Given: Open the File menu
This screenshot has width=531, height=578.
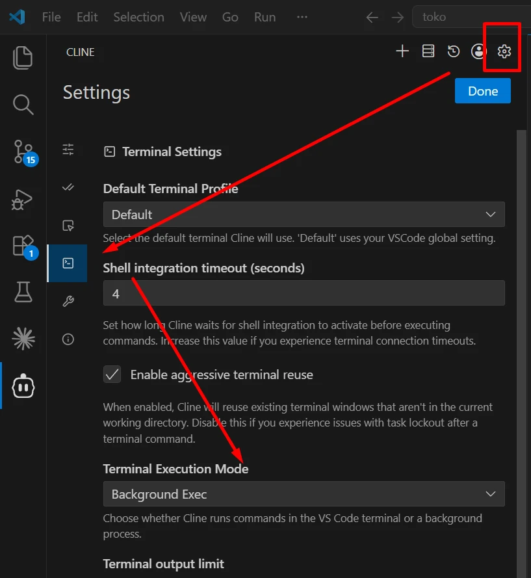Looking at the screenshot, I should point(51,17).
